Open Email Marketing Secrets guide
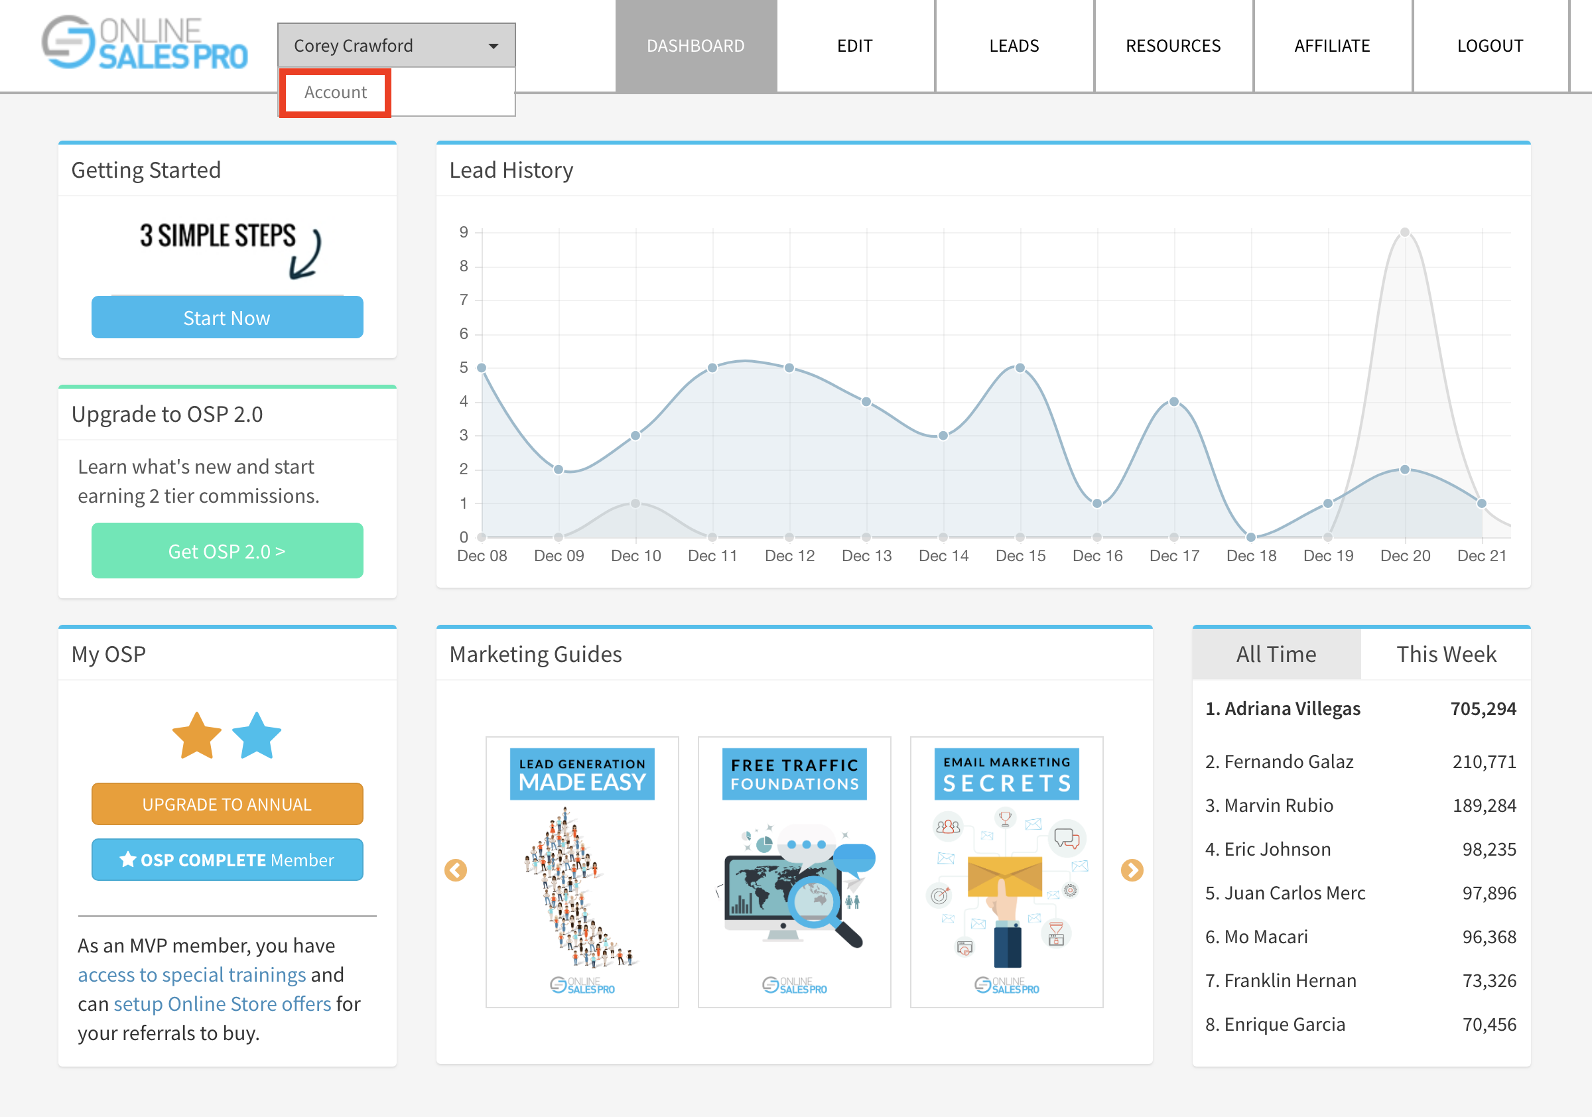 pos(1007,872)
